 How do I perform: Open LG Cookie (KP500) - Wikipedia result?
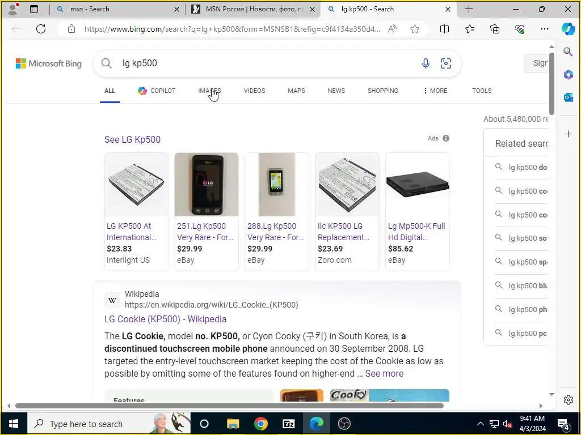[x=165, y=319]
